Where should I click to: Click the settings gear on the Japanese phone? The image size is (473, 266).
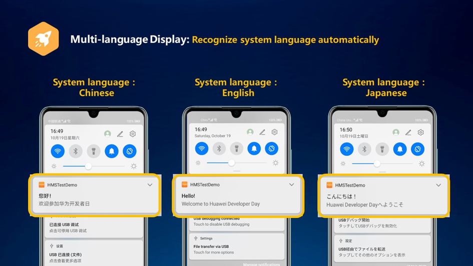click(x=420, y=132)
